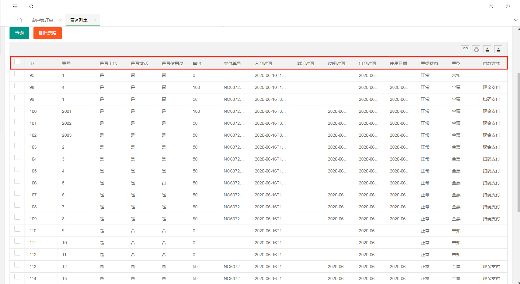Check the row with ID 105
Screen dimensions: 520x284
coord(17,169)
